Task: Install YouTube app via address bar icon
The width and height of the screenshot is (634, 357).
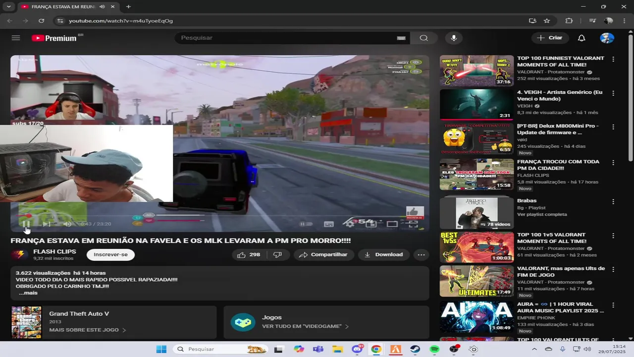Action: pos(532,21)
